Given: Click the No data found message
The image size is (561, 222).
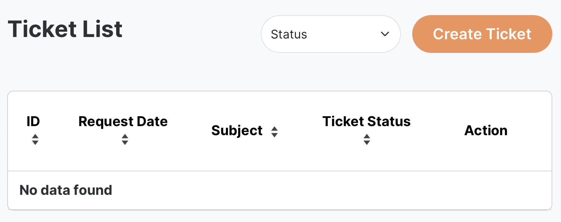Looking at the screenshot, I should 66,190.
